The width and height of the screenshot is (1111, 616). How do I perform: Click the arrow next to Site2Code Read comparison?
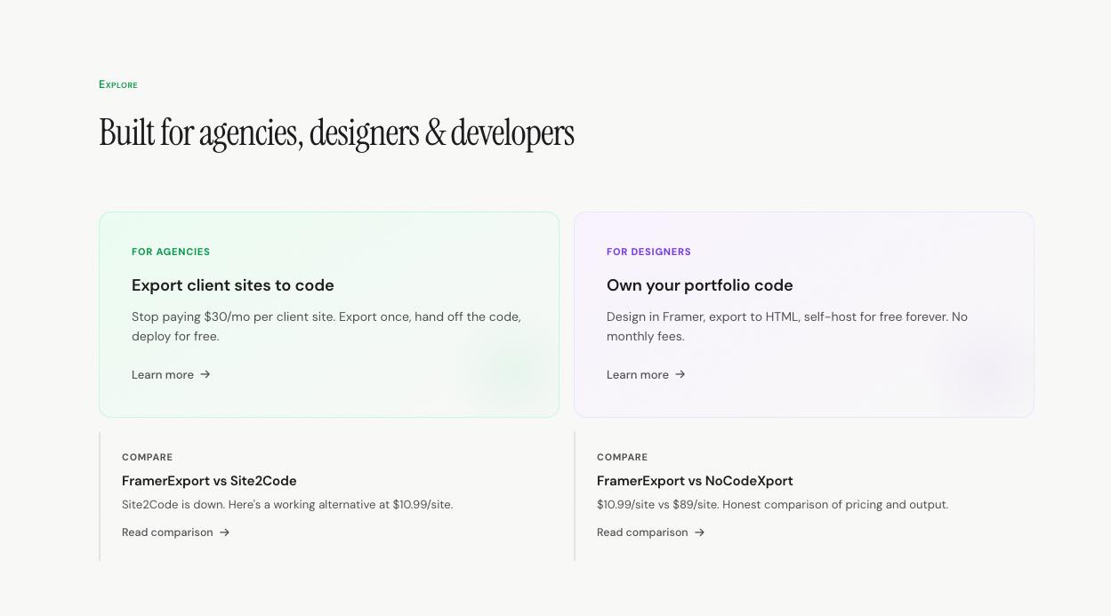(x=226, y=532)
